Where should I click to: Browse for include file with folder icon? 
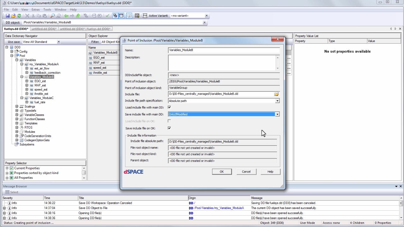276,94
